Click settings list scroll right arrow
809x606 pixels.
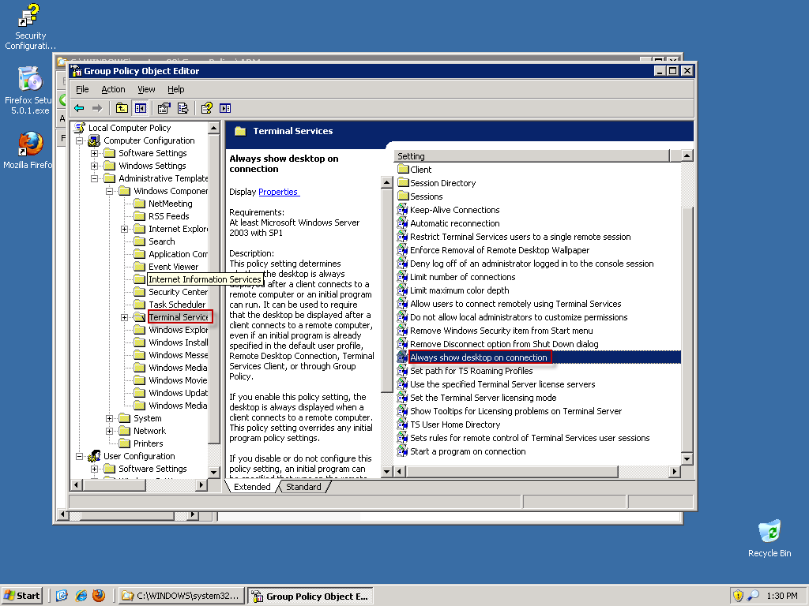click(x=675, y=471)
